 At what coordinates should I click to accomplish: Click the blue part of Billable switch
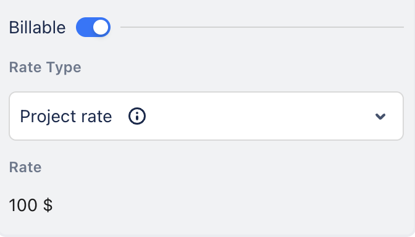(84, 27)
